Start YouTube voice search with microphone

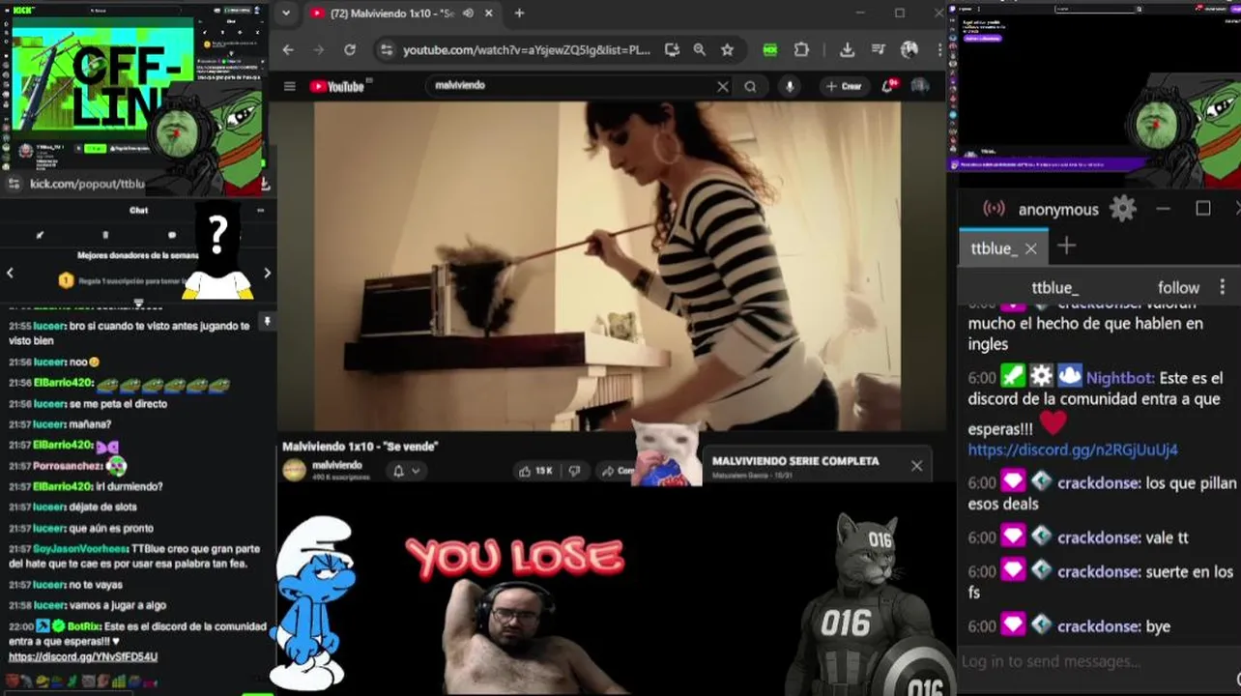click(x=790, y=86)
